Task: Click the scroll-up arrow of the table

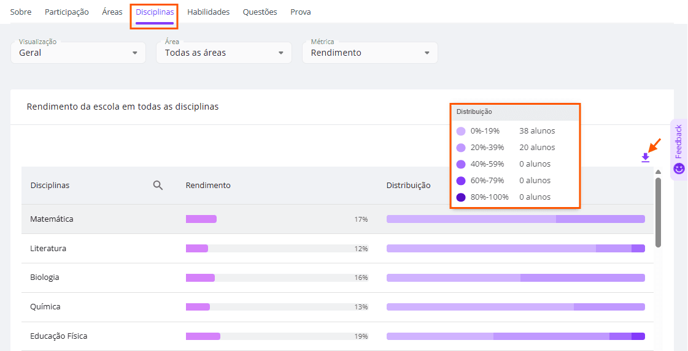Action: [x=658, y=172]
